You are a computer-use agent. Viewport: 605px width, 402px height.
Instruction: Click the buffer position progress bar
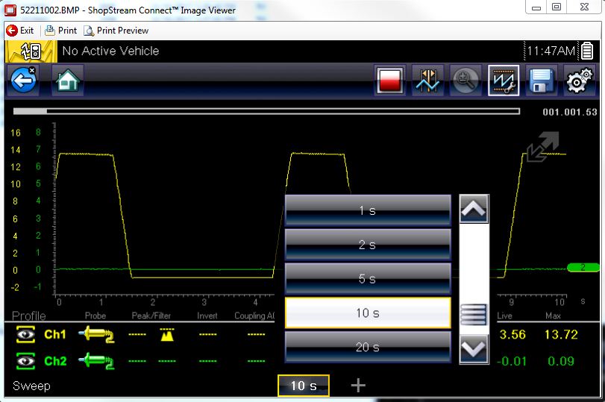click(x=266, y=111)
